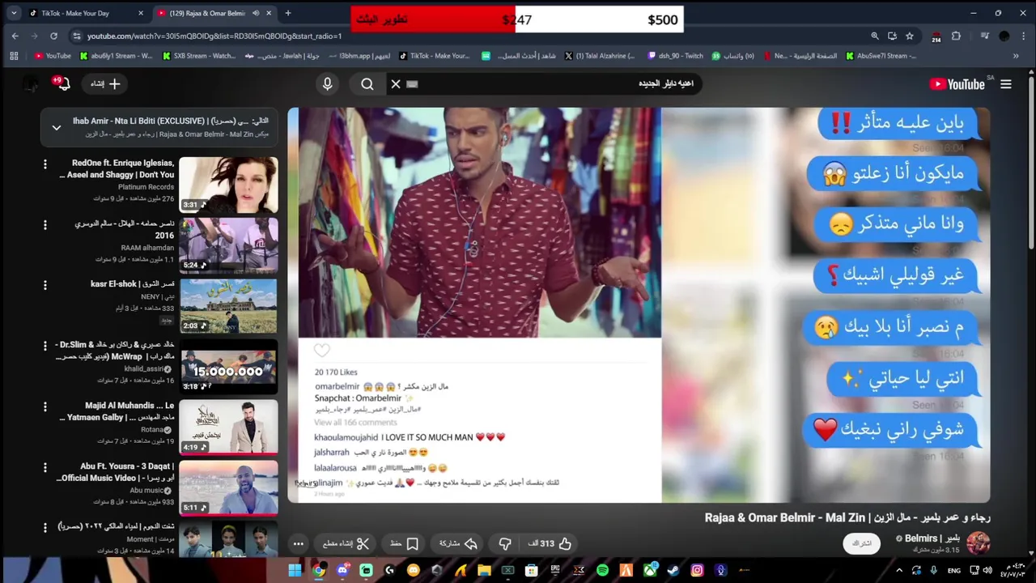The image size is (1036, 583).
Task: Play the Majid Al Muhandis video thumbnail
Action: (x=228, y=428)
